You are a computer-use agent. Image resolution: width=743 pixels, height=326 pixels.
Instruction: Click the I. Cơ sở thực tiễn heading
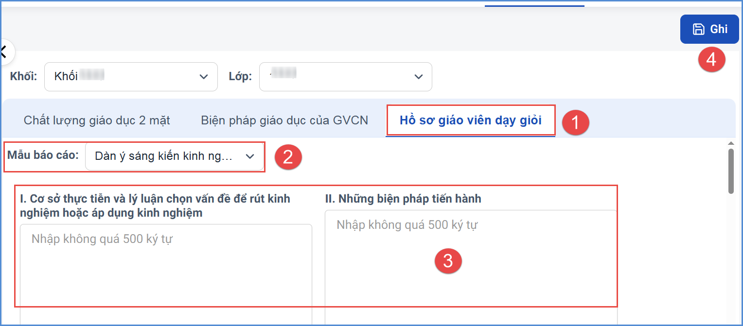tap(155, 206)
